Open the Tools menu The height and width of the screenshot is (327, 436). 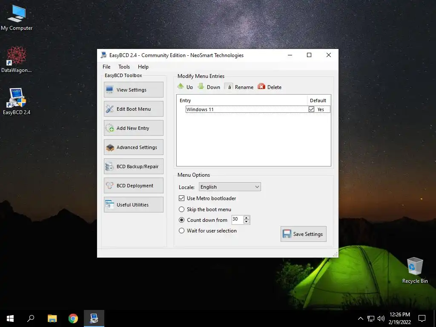[x=124, y=67]
